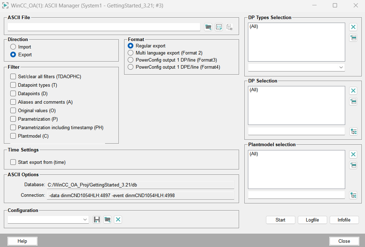Open the DP Selection tree selector icon

point(353,131)
